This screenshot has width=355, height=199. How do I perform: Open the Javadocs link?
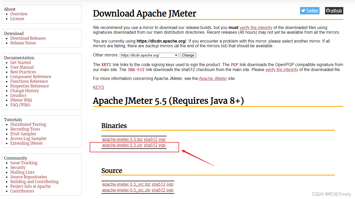point(18,95)
